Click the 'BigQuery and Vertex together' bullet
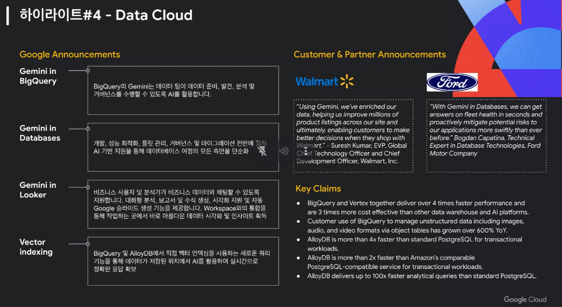The height and width of the screenshot is (307, 562). pos(418,207)
